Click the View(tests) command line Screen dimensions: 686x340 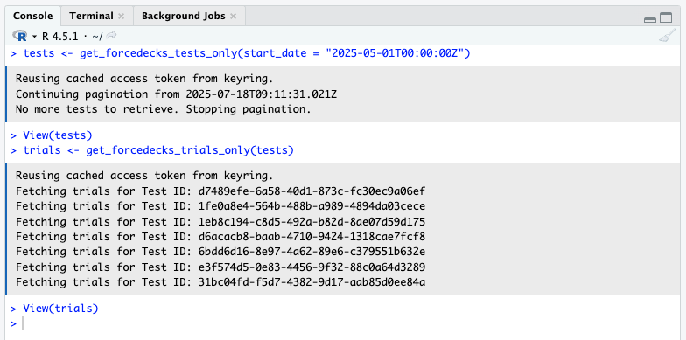[x=52, y=135]
